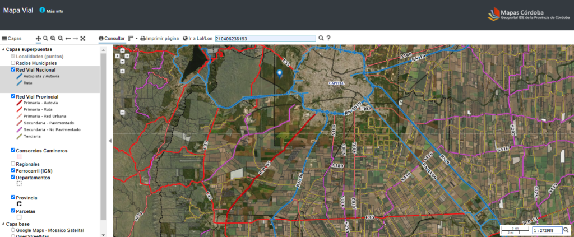Click the Primaria - Autovía legend entry
This screenshot has height=237, width=574.
pos(36,103)
